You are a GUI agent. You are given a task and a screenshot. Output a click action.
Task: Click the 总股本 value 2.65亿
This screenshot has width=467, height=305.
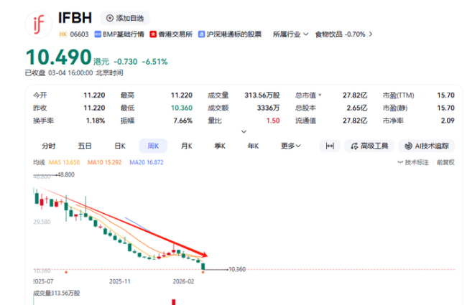[x=357, y=108]
